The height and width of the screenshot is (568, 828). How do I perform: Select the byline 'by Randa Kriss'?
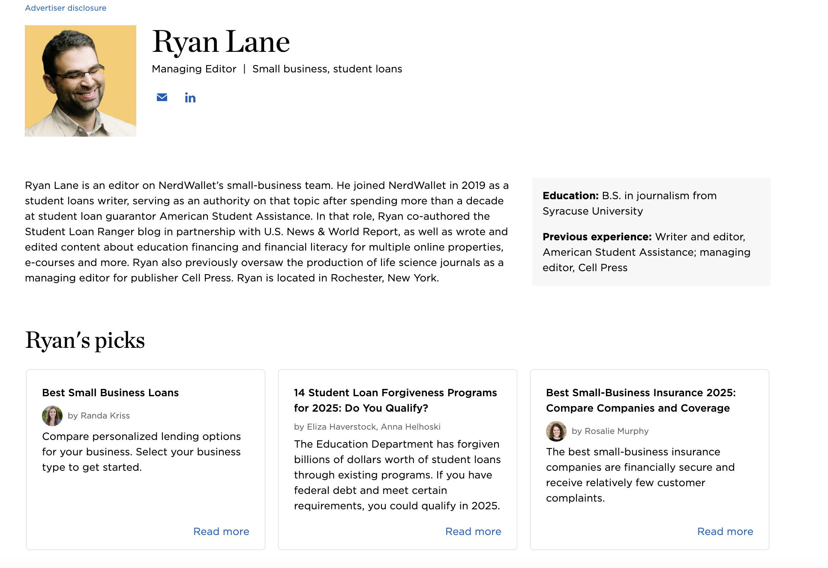pos(99,416)
